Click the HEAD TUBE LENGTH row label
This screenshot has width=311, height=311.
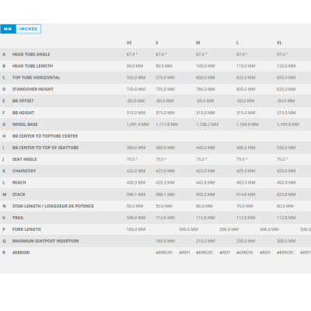click(x=33, y=66)
